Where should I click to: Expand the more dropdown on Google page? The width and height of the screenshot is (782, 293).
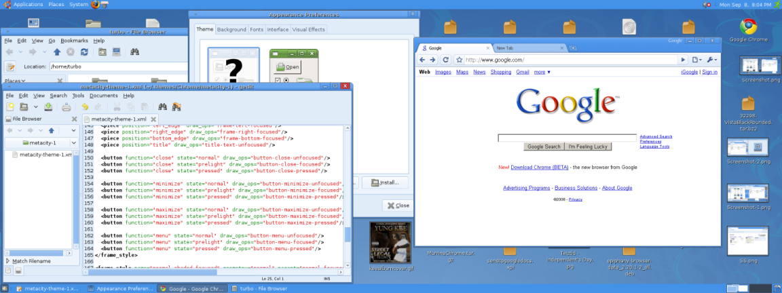[542, 73]
